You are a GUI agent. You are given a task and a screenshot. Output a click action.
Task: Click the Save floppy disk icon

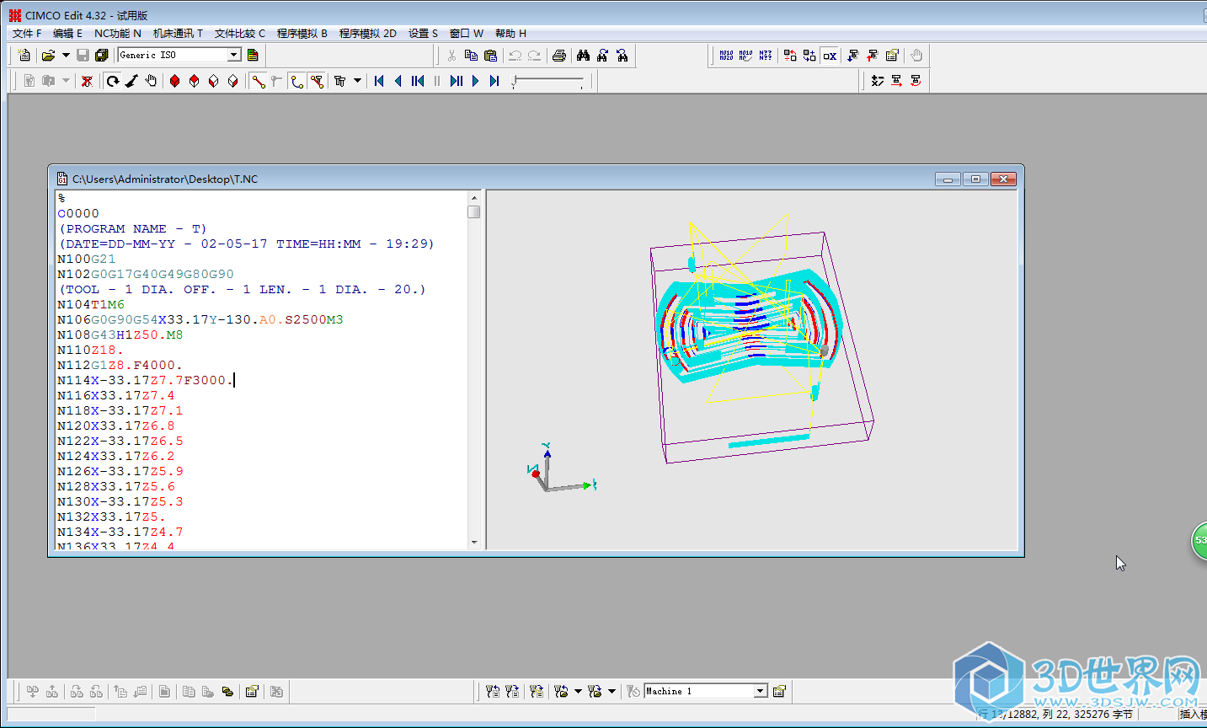[x=83, y=56]
